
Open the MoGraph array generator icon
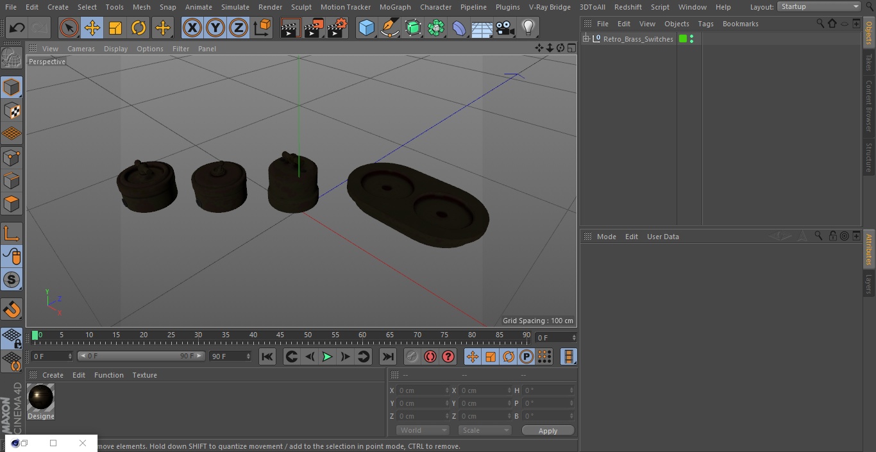[x=436, y=28]
